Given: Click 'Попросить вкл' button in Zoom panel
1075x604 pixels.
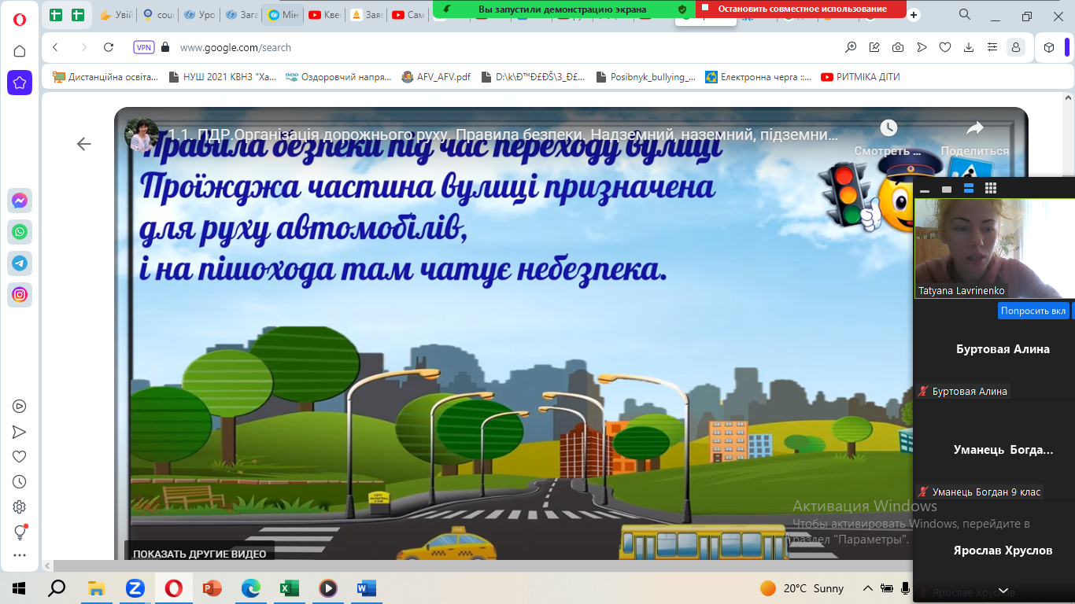Looking at the screenshot, I should click(x=1033, y=311).
